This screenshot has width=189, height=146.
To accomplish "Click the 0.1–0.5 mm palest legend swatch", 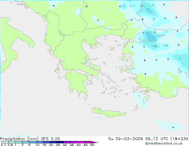I will tap(5, 142).
